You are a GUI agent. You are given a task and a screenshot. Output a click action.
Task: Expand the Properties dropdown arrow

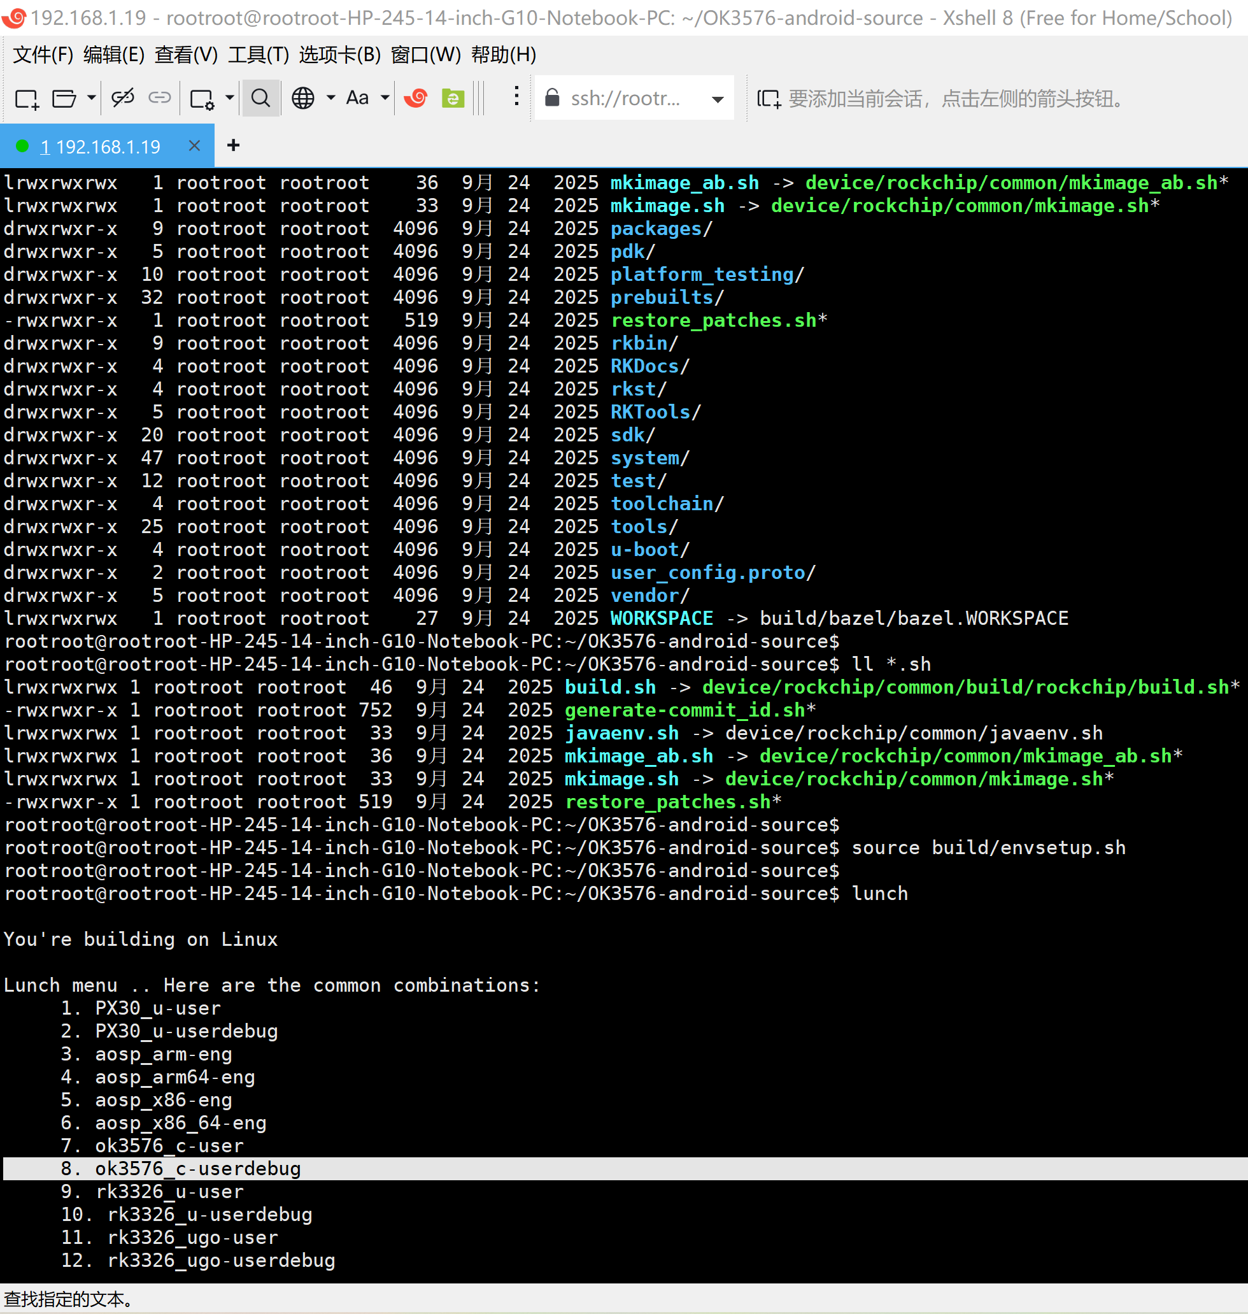(x=229, y=99)
